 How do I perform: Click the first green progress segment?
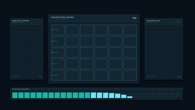tap(15, 95)
